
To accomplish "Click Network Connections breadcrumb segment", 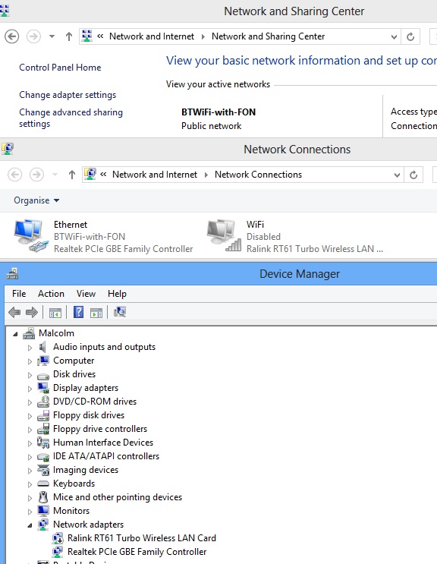I will point(258,175).
